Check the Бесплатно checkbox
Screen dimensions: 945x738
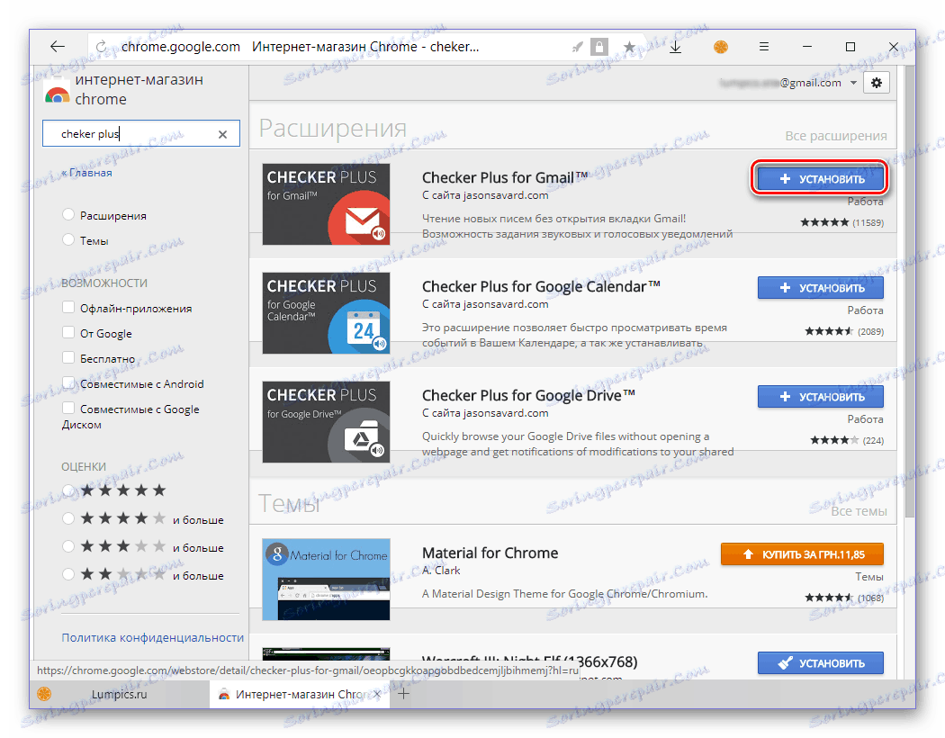coord(68,358)
